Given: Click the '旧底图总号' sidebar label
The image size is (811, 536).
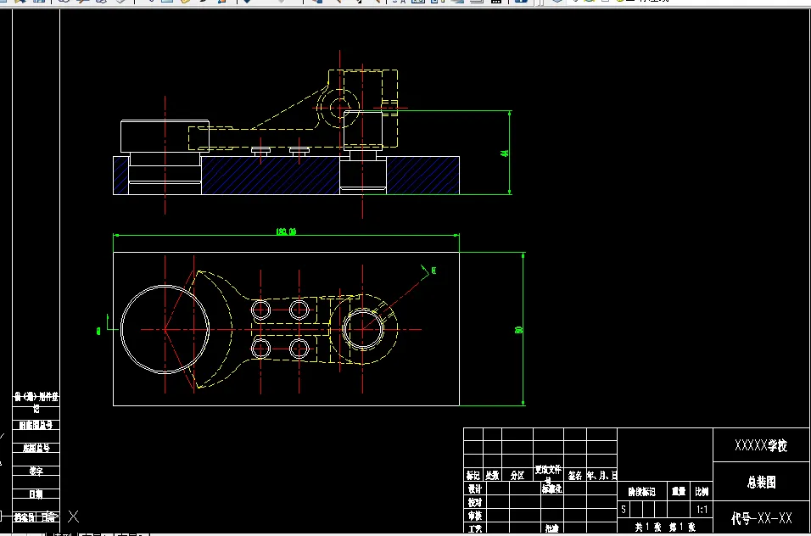Looking at the screenshot, I should pyautogui.click(x=36, y=426).
